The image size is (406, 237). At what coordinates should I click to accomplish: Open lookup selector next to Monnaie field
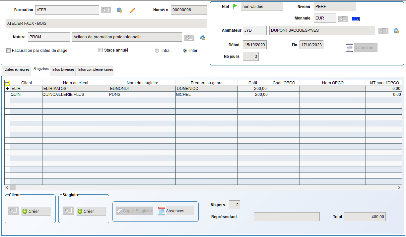343,19
